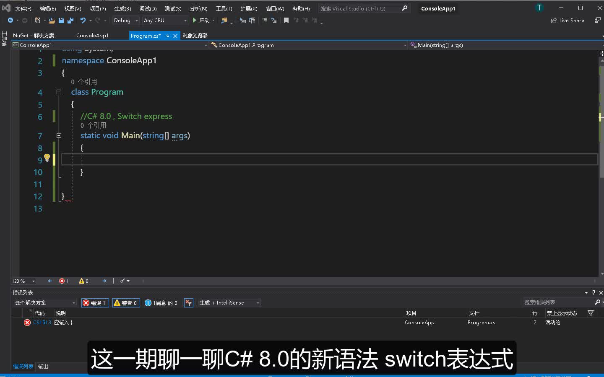Click the navigate backward toolbar arrow
Viewport: 604px width, 377px height.
coord(10,20)
